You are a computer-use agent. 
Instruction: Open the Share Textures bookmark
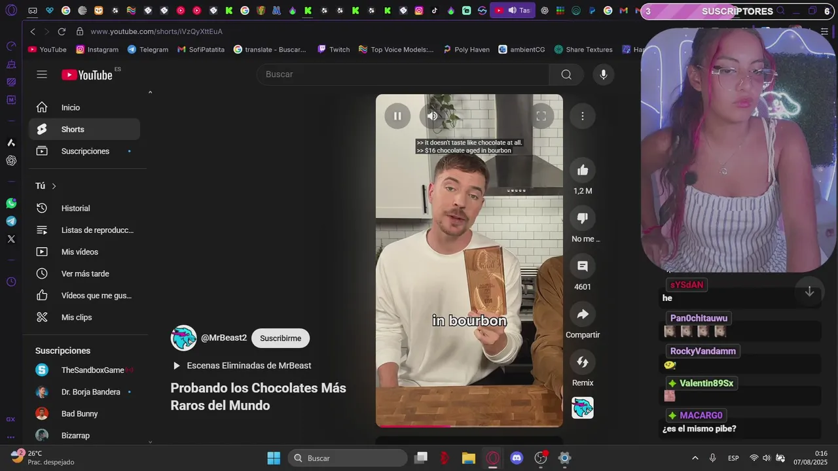[583, 49]
